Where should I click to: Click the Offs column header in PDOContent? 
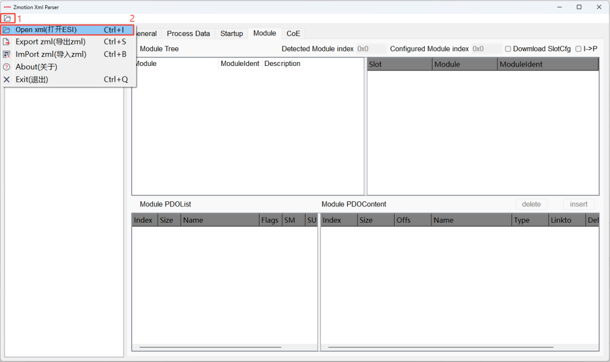point(412,220)
